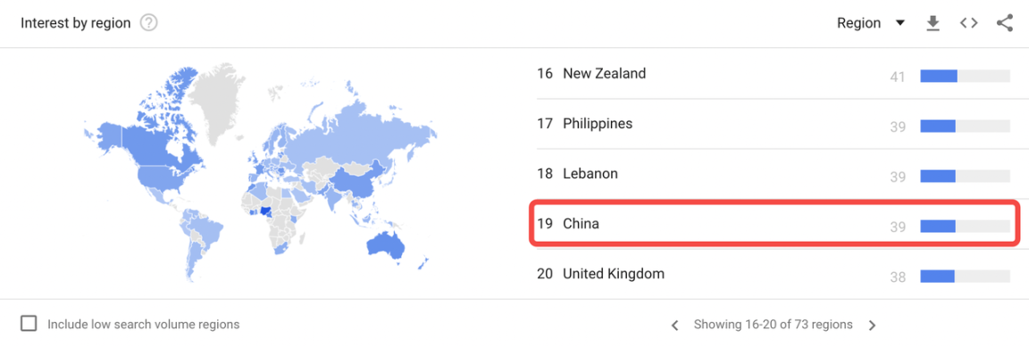Go to next page of regions

pos(872,325)
